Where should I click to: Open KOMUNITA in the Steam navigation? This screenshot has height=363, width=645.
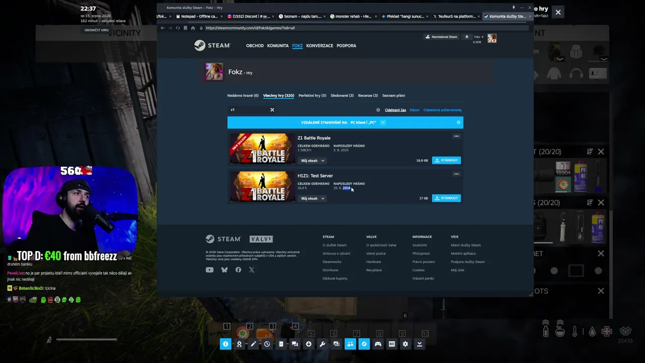pyautogui.click(x=278, y=46)
